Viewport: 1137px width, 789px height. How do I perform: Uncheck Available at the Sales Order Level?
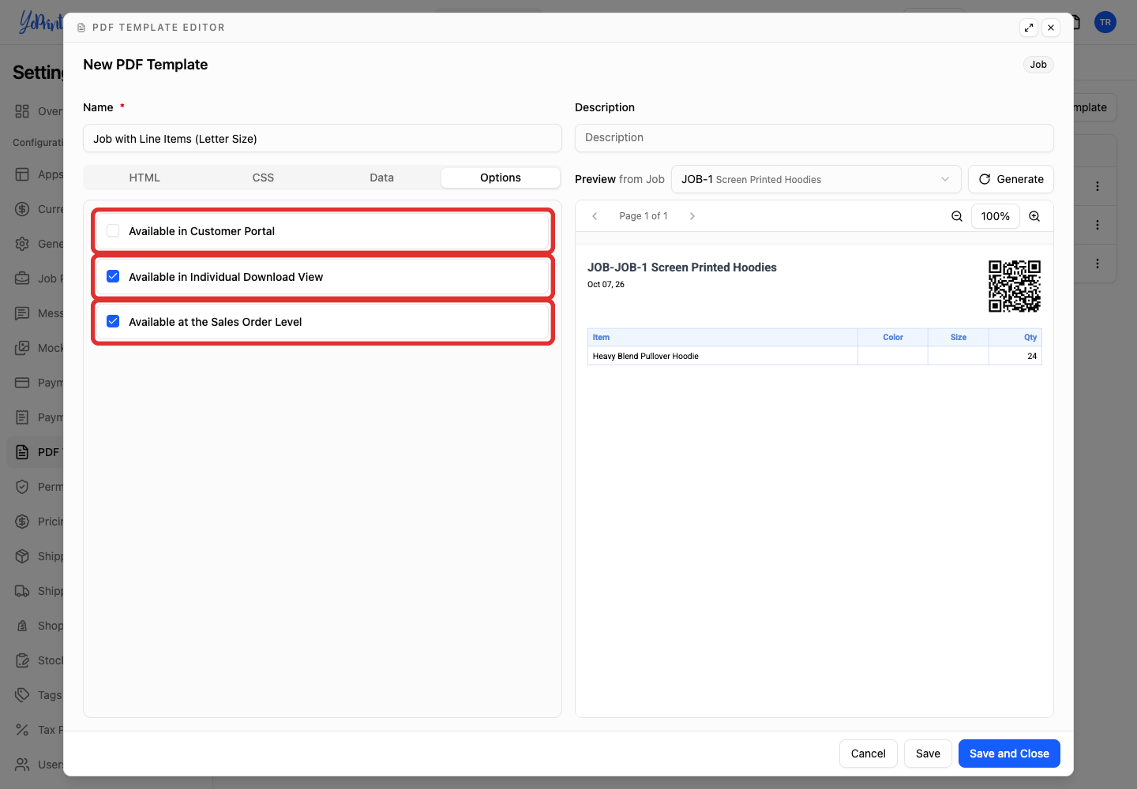pos(113,321)
